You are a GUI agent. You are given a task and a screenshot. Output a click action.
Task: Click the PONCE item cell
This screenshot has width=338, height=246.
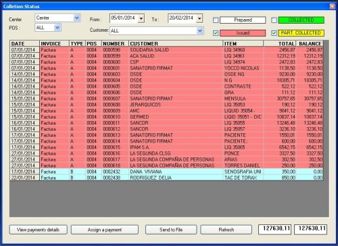coord(243,153)
